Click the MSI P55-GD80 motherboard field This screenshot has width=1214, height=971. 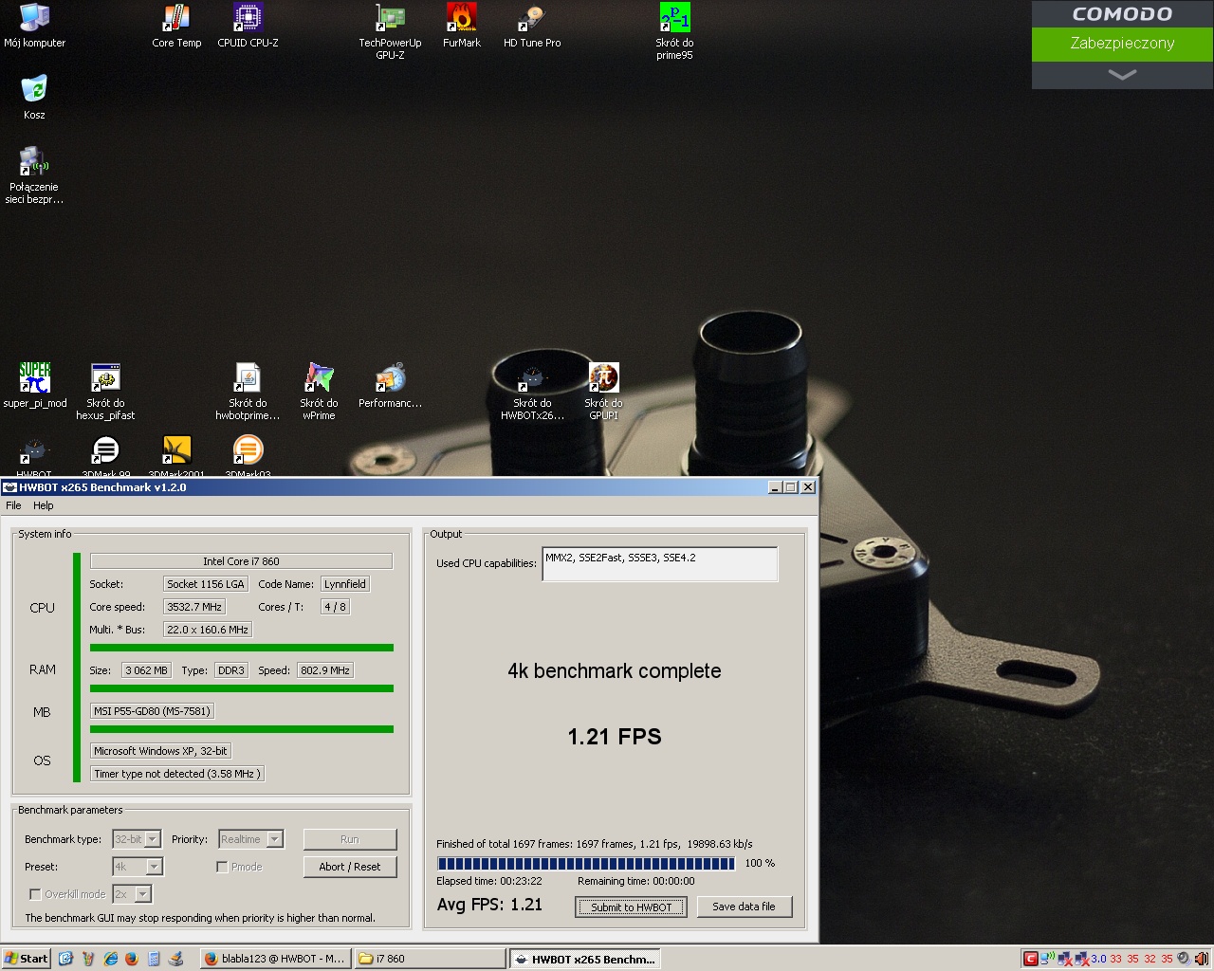point(152,711)
